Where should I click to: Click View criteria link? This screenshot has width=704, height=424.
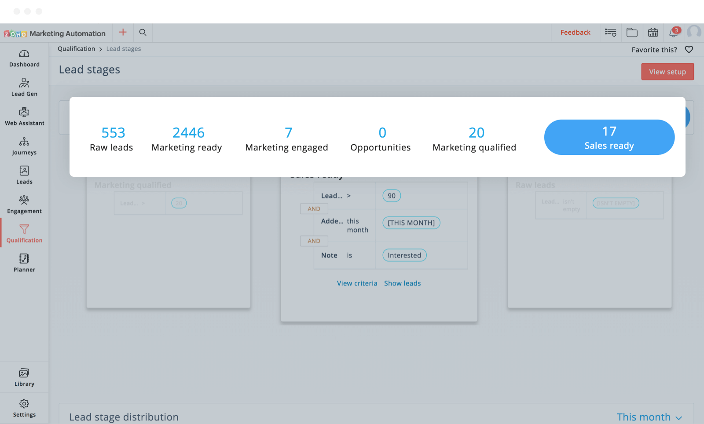pyautogui.click(x=357, y=283)
